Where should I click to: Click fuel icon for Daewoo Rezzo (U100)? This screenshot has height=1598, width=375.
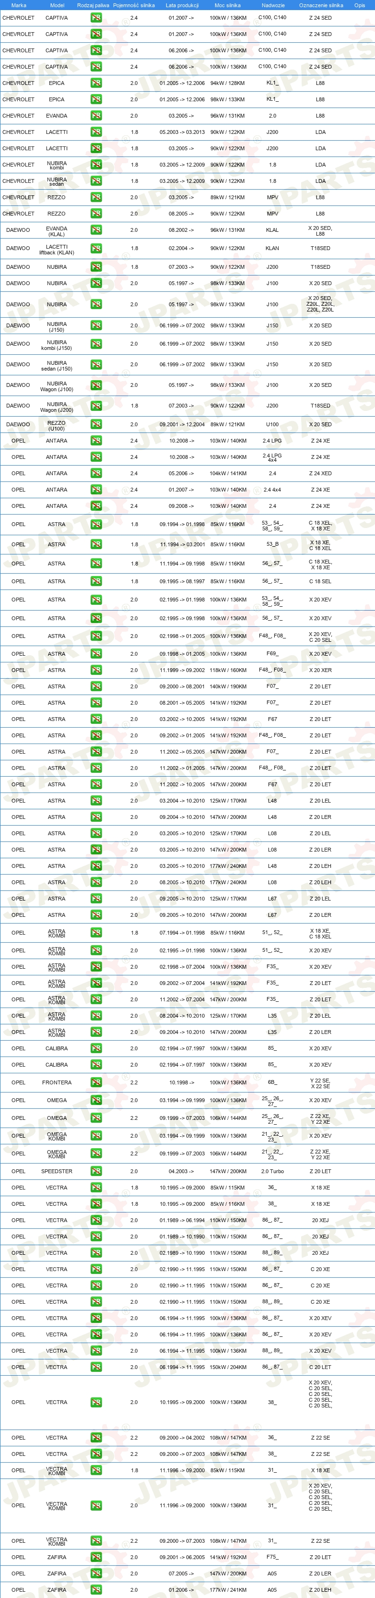point(96,424)
